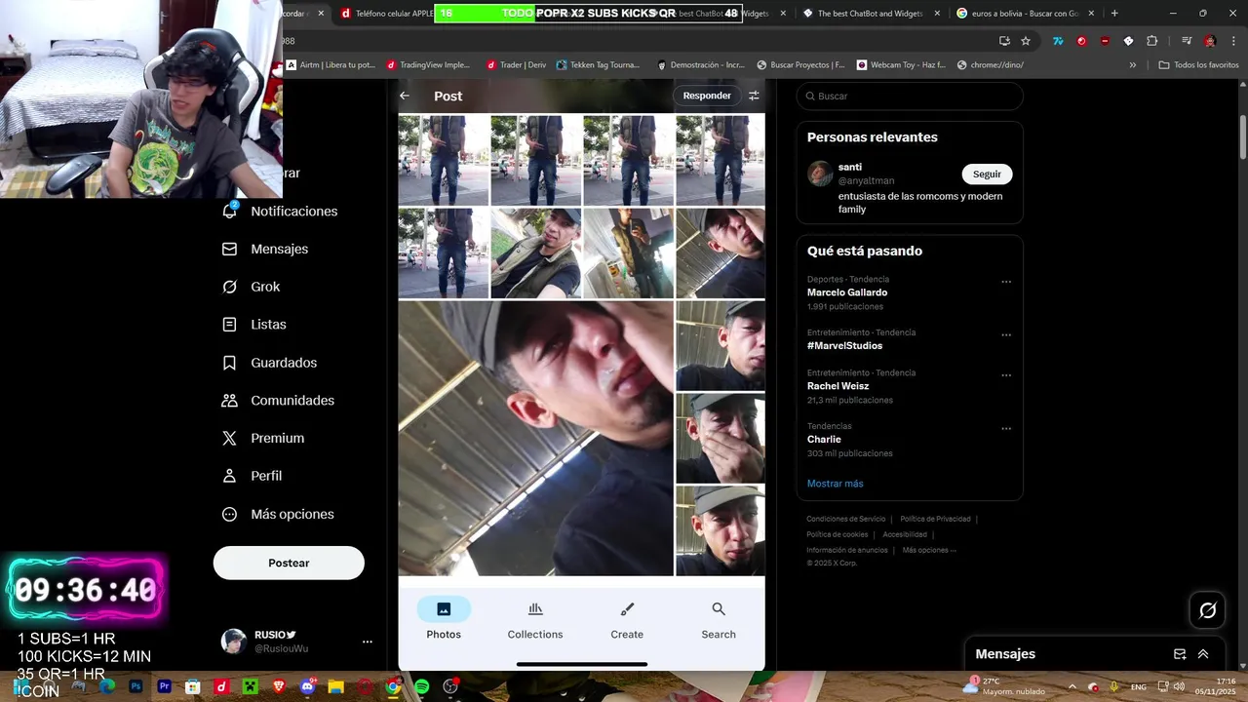Open Guardados bookmarks
The width and height of the screenshot is (1248, 702).
click(270, 363)
